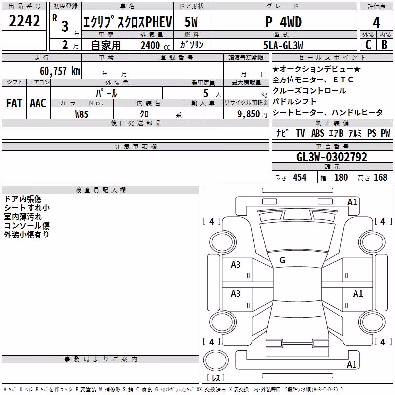Viewport: 395px width, 395px height.
Task: Click seating capacity 5 人
Action: [212, 93]
